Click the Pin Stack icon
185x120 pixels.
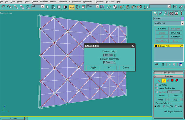pyautogui.click(x=157, y=64)
